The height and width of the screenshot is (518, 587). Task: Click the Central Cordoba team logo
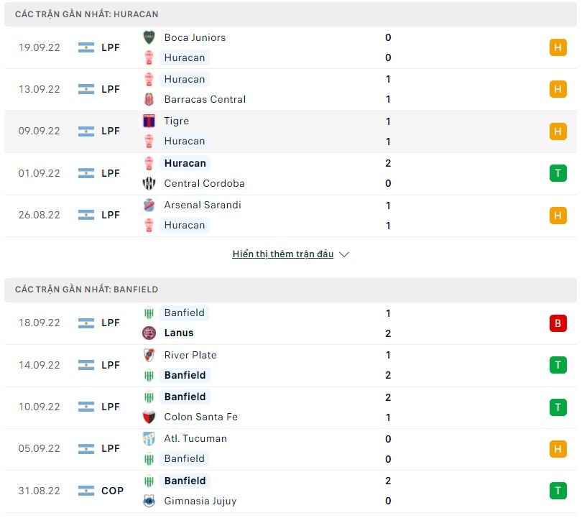click(149, 183)
